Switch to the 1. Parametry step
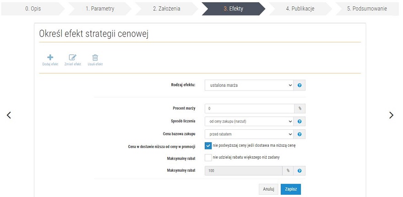 (100, 9)
